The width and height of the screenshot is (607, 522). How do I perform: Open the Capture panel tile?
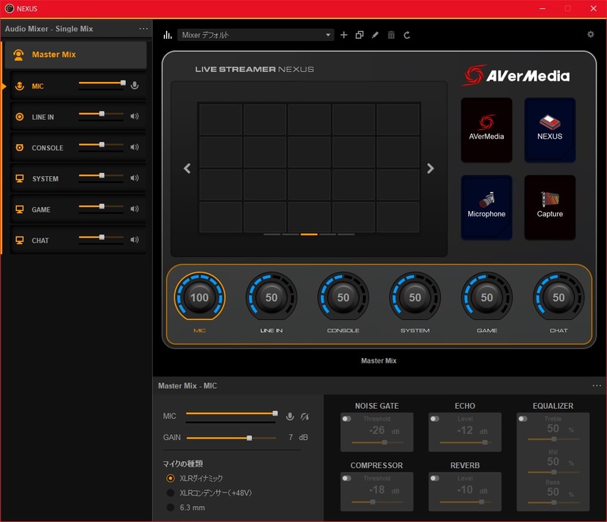tap(549, 207)
